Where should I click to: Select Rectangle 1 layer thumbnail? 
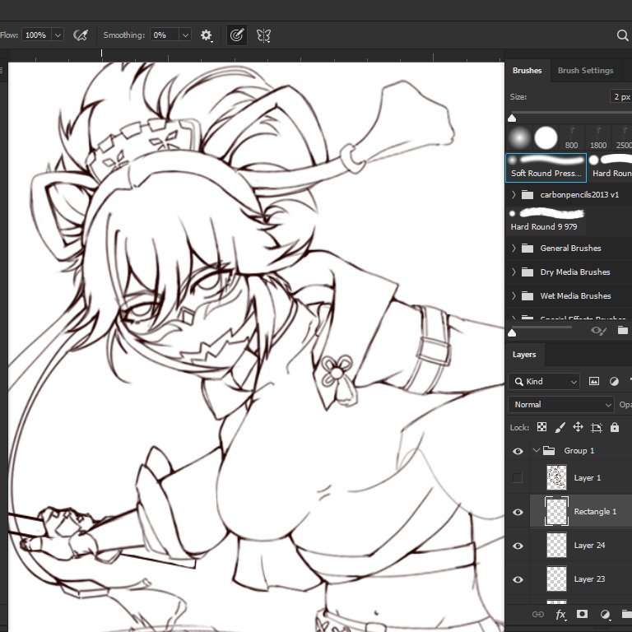(556, 512)
